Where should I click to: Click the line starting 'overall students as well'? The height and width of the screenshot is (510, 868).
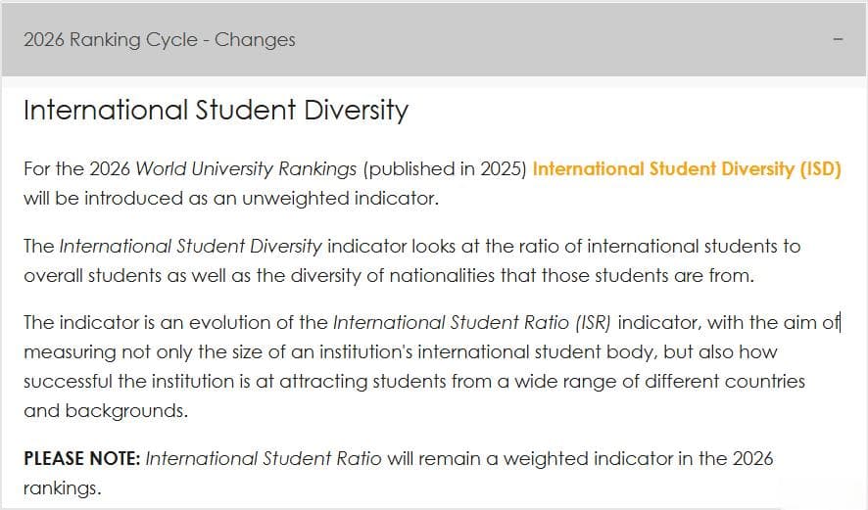389,275
